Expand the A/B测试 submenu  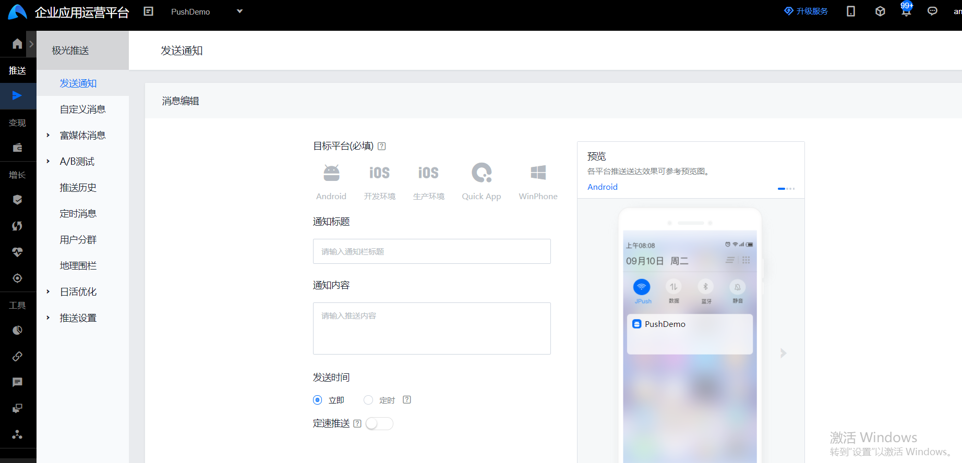tap(77, 162)
